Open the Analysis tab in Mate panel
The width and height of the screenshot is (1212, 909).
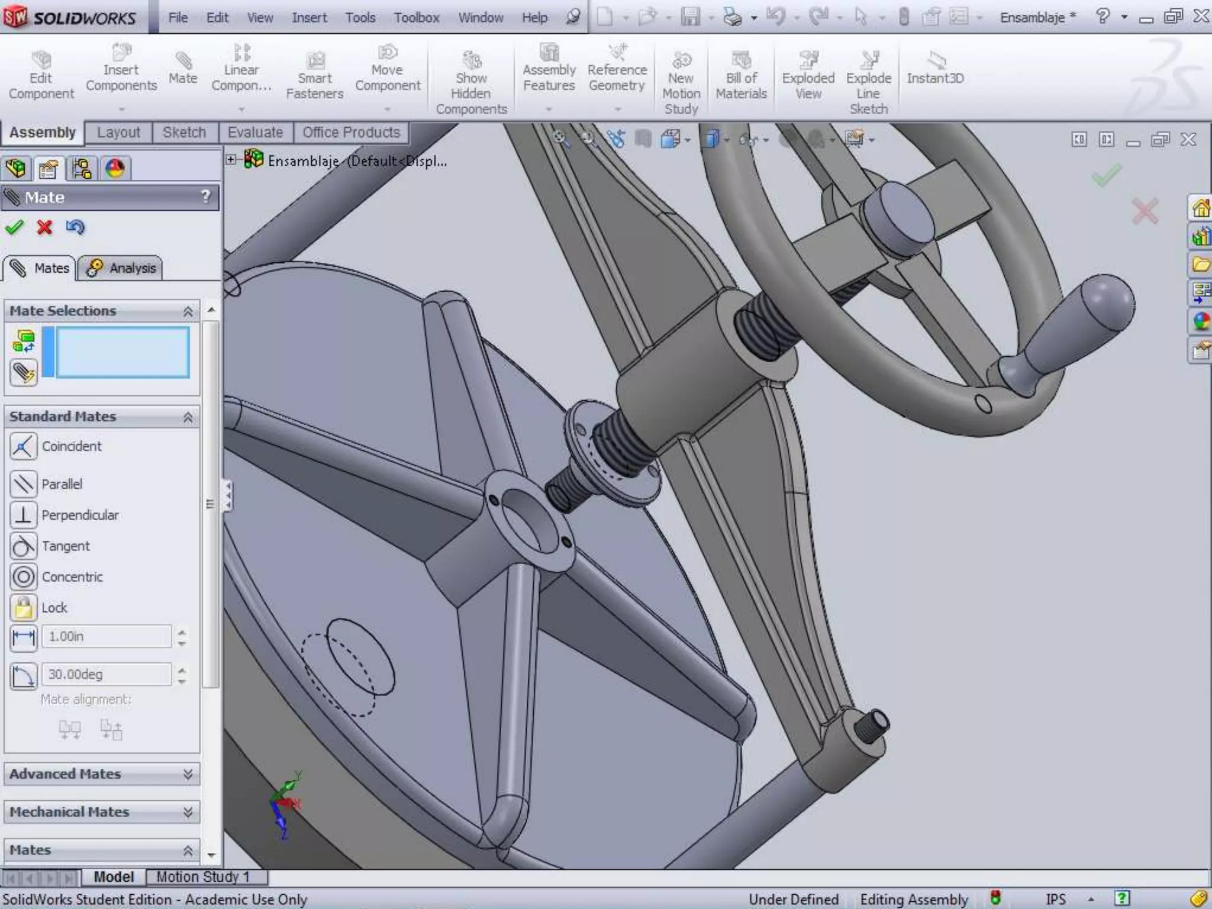coord(121,268)
